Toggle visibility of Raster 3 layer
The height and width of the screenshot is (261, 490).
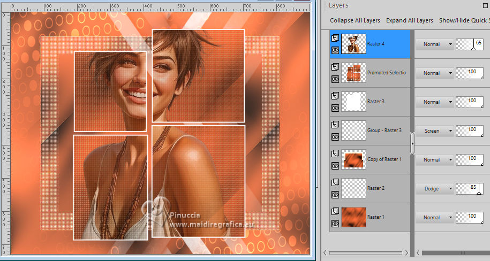pyautogui.click(x=335, y=108)
